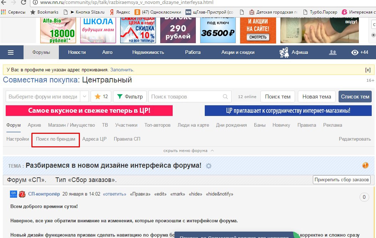Open the щГлав-Пристрой bookmark

point(209,12)
